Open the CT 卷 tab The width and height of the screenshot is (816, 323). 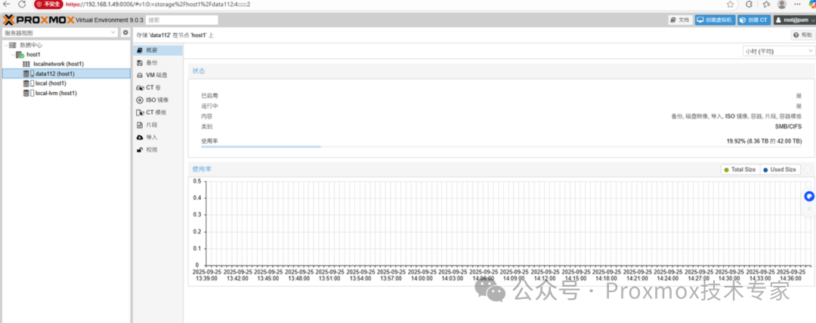pos(158,88)
